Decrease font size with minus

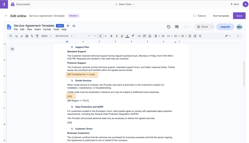(x=95, y=36)
